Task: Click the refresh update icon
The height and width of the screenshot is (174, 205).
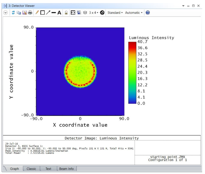Action: (13, 13)
